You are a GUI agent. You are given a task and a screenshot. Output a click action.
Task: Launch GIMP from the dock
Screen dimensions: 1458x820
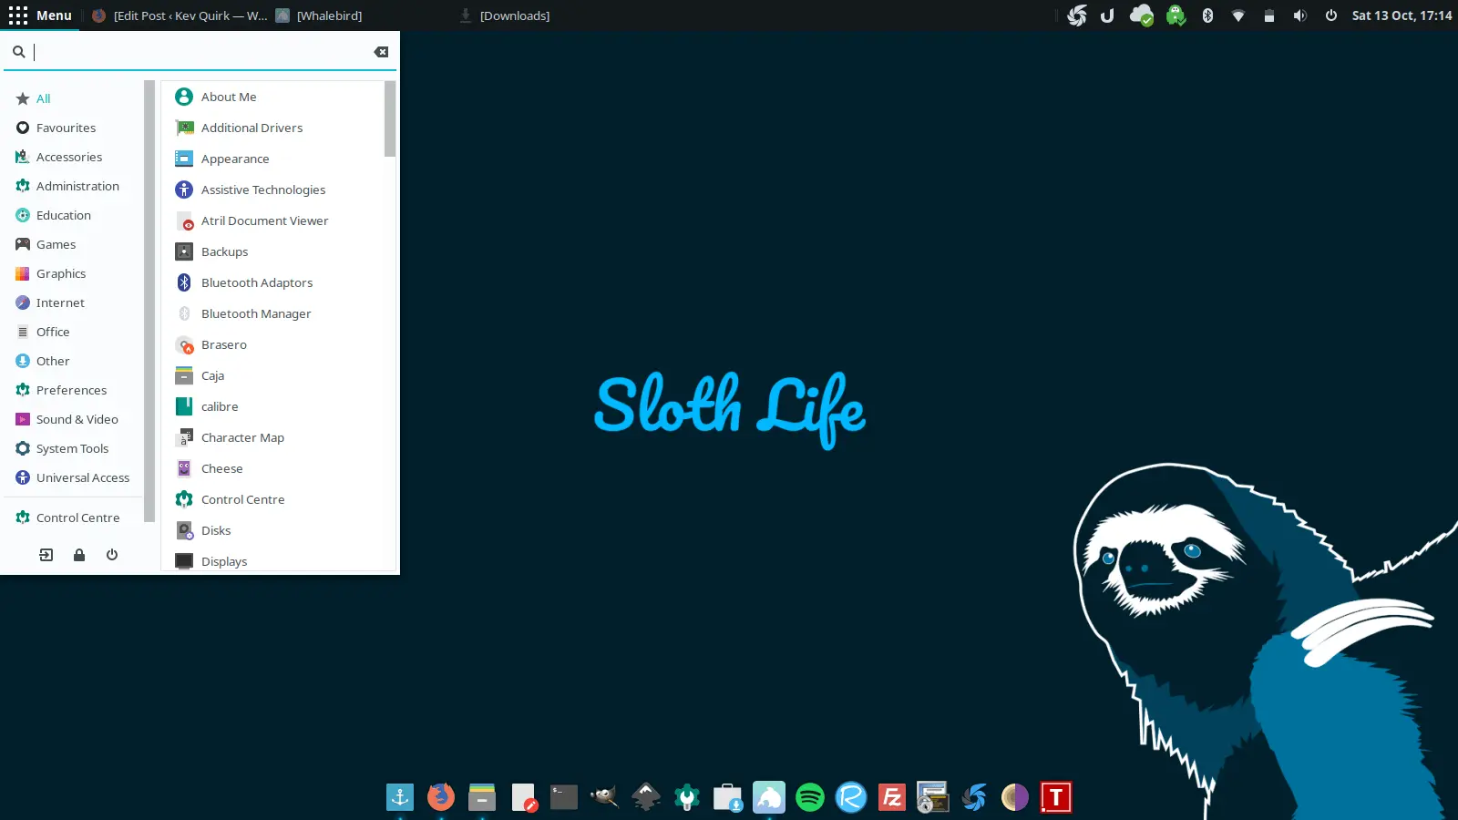[603, 795]
